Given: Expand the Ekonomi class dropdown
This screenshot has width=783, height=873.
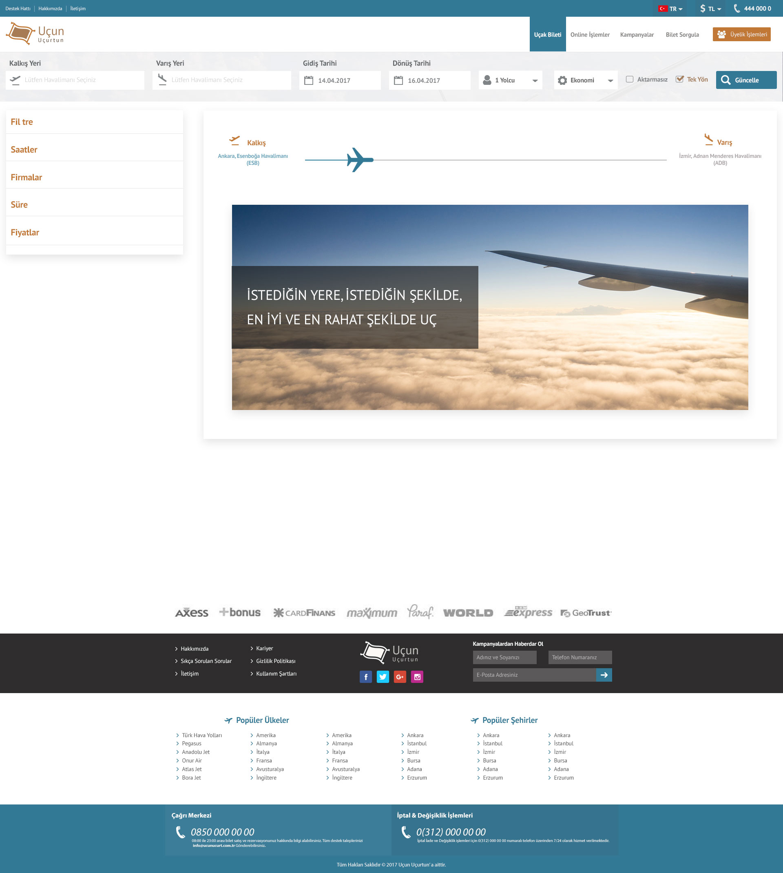Looking at the screenshot, I should point(585,80).
